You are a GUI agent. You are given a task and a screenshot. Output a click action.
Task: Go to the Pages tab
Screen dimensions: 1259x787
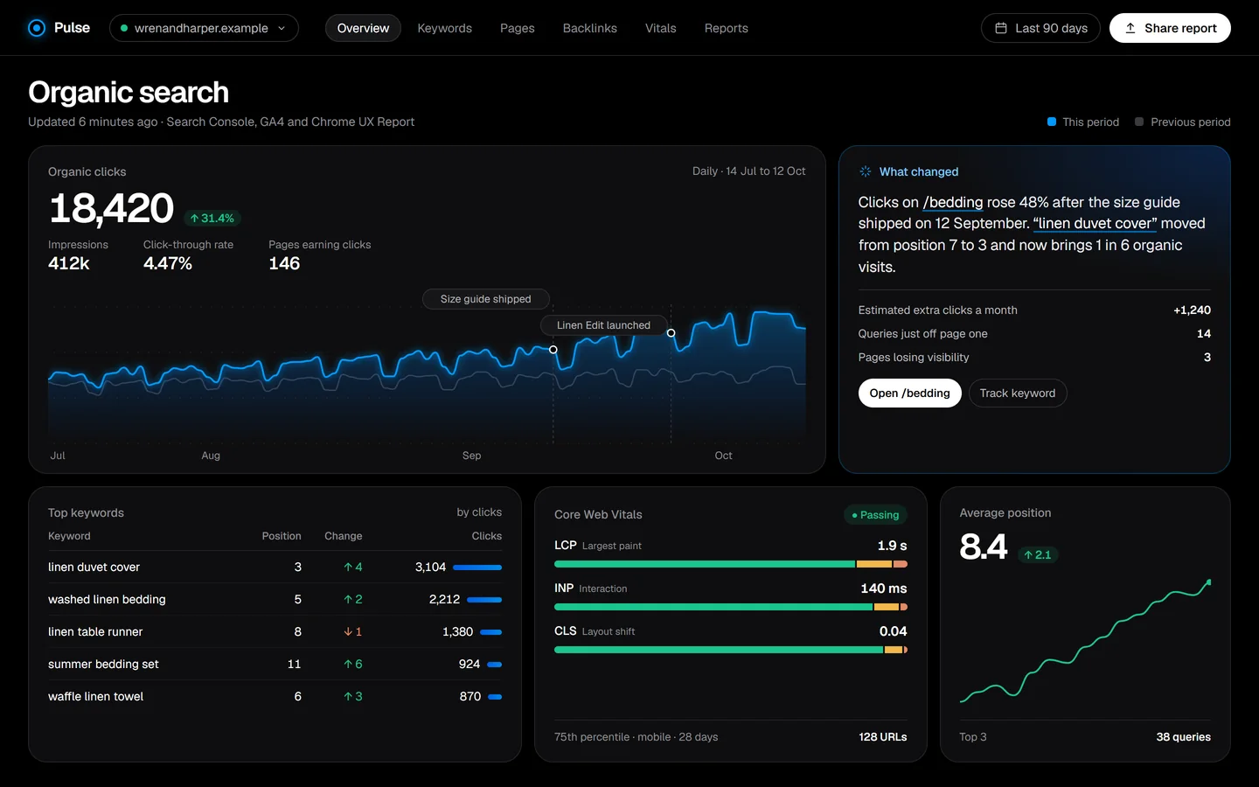(x=518, y=28)
